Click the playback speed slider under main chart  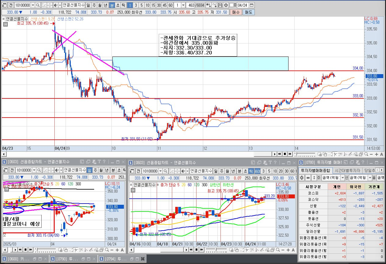[304, 154]
